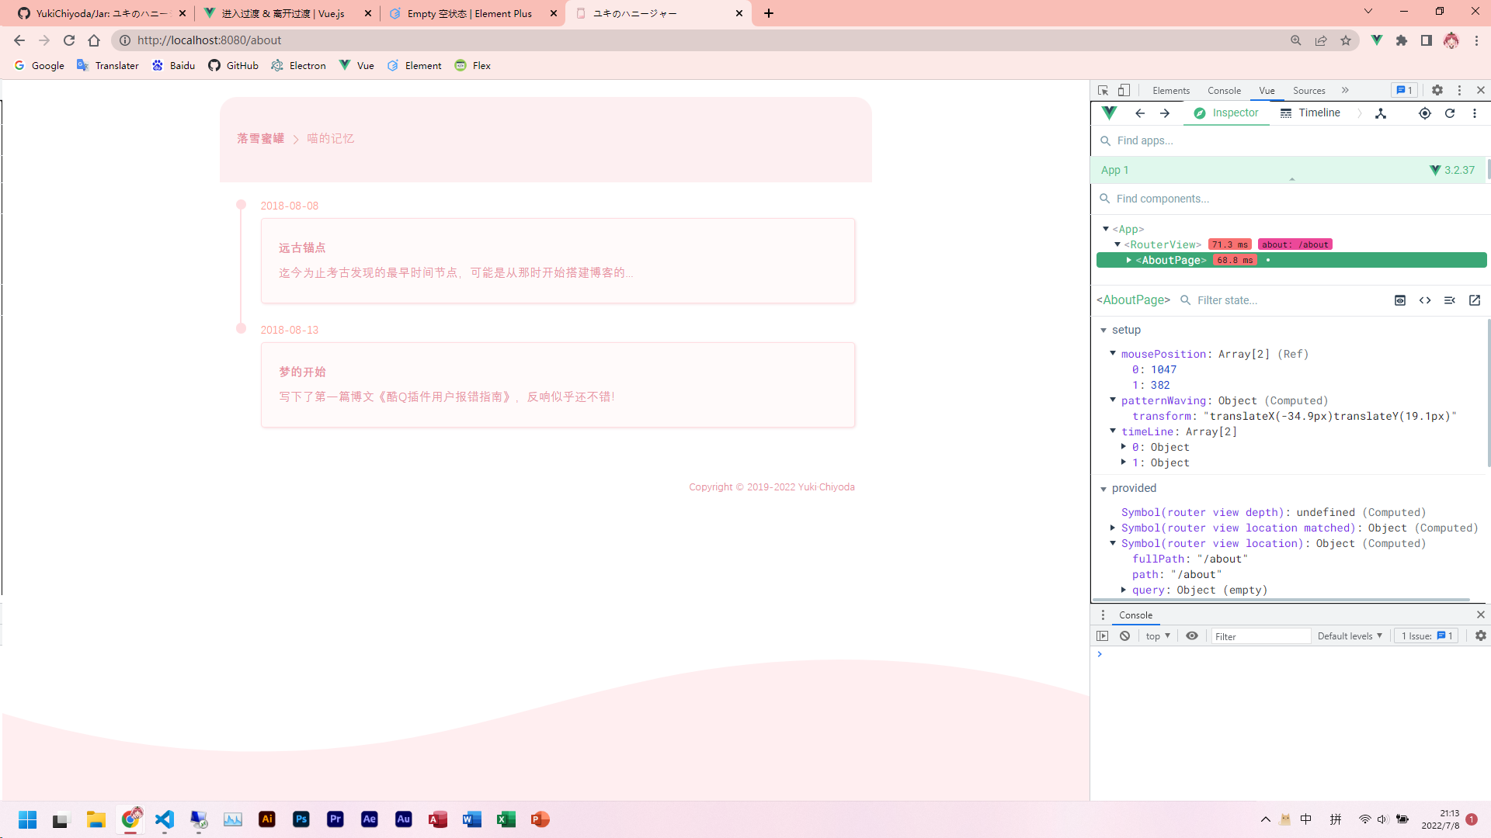Screen dimensions: 1491x838
Task: Expand the AboutPage component tree node
Action: click(x=1129, y=261)
